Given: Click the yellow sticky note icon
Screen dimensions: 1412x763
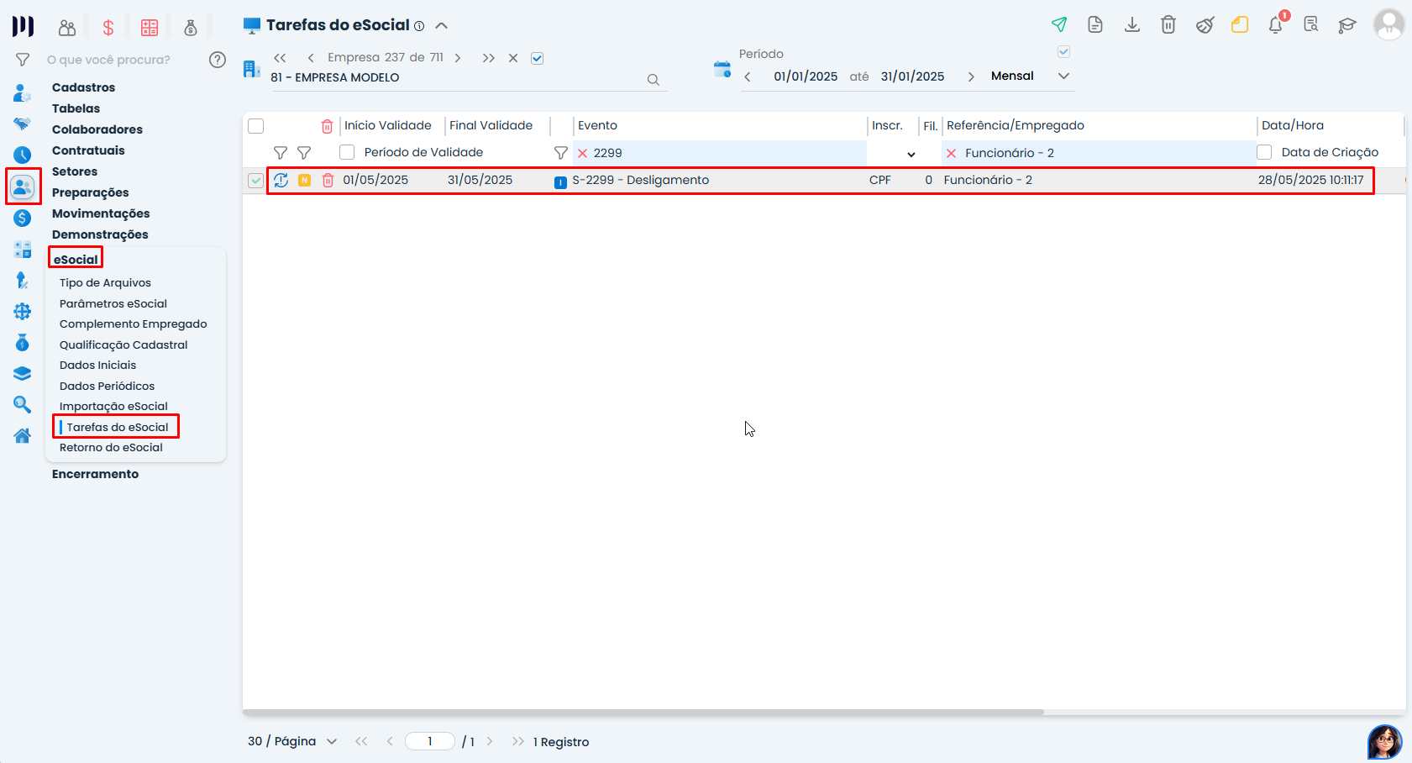Looking at the screenshot, I should point(1240,24).
